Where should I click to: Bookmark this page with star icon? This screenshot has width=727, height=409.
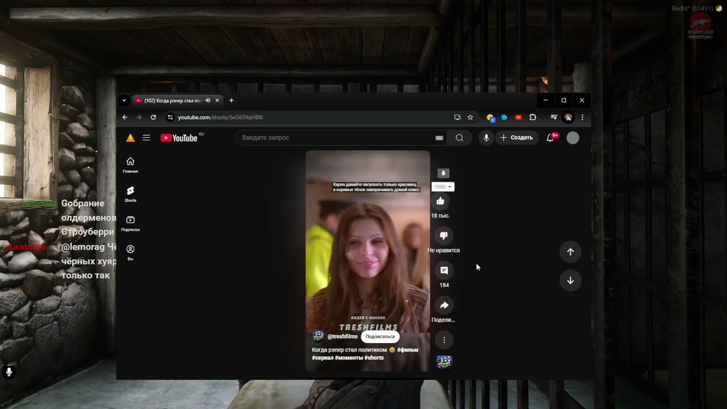[x=470, y=117]
